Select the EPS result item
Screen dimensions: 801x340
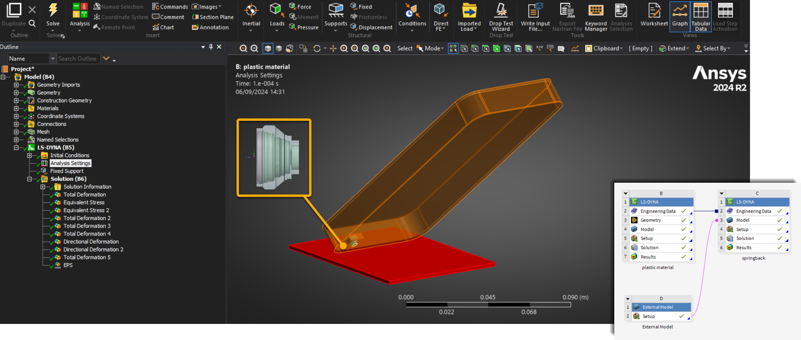[x=68, y=265]
